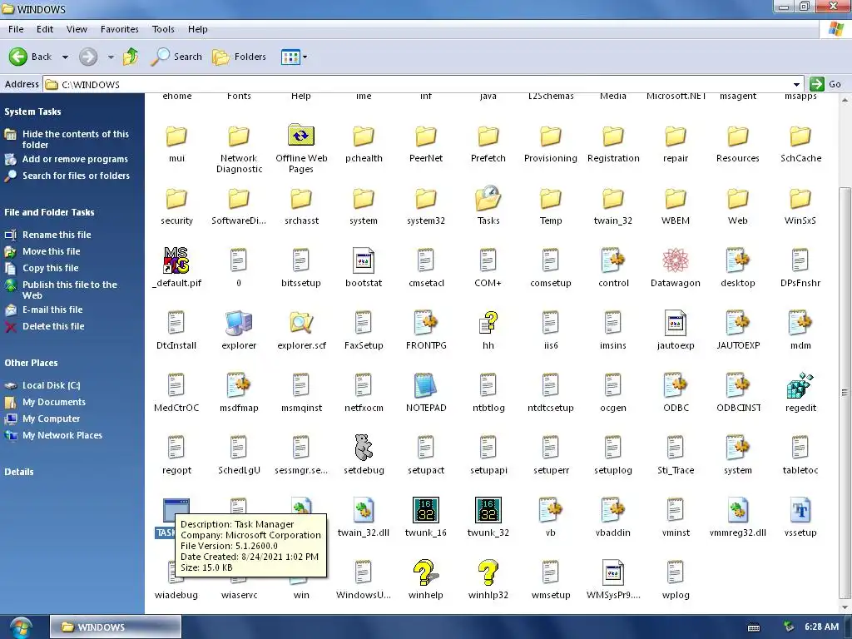The image size is (852, 639).
Task: Open the regedit file icon
Action: pyautogui.click(x=800, y=385)
